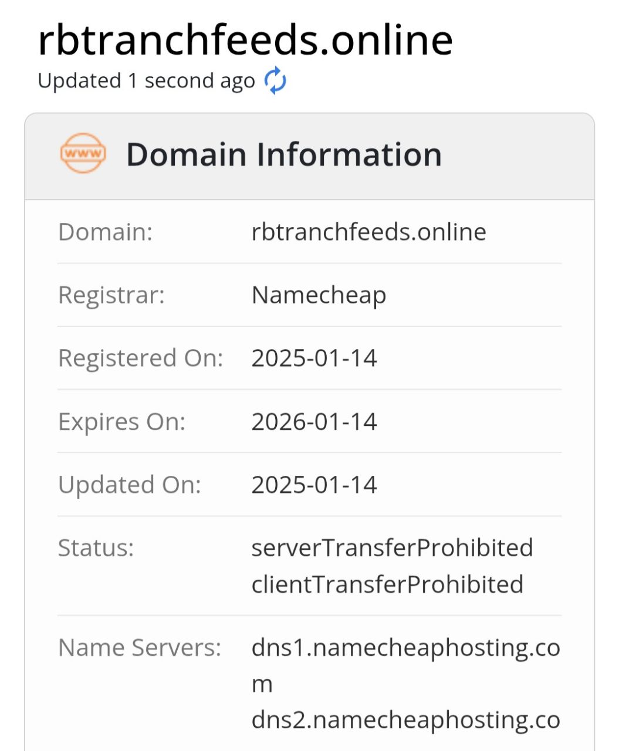Click the Namecheap registrar value
The height and width of the screenshot is (751, 619).
[x=319, y=295]
